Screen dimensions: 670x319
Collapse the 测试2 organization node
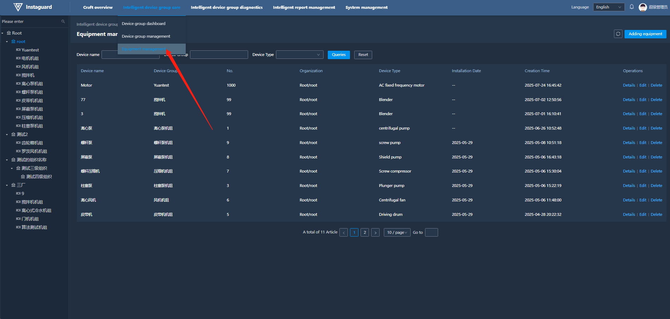click(x=7, y=135)
